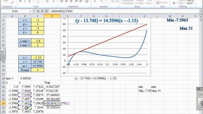Click the Comma Style icon

(x=106, y=1)
